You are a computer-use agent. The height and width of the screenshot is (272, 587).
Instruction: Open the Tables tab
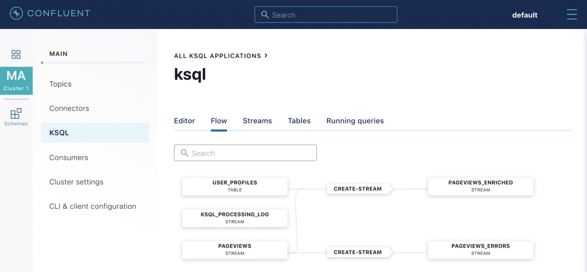pyautogui.click(x=299, y=121)
